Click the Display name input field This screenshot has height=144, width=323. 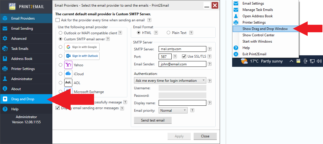[182, 103]
